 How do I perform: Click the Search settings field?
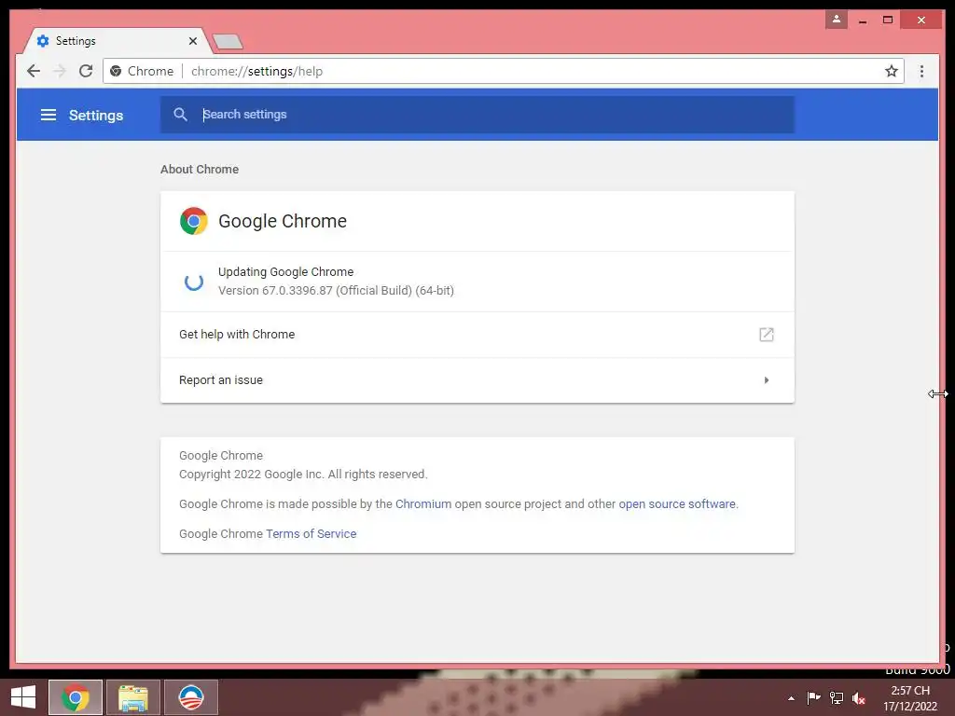[x=477, y=115]
